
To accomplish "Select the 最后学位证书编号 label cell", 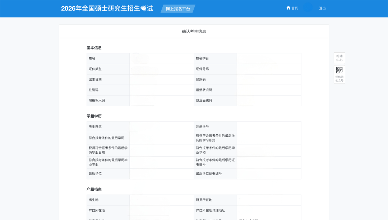I will coord(209,174).
